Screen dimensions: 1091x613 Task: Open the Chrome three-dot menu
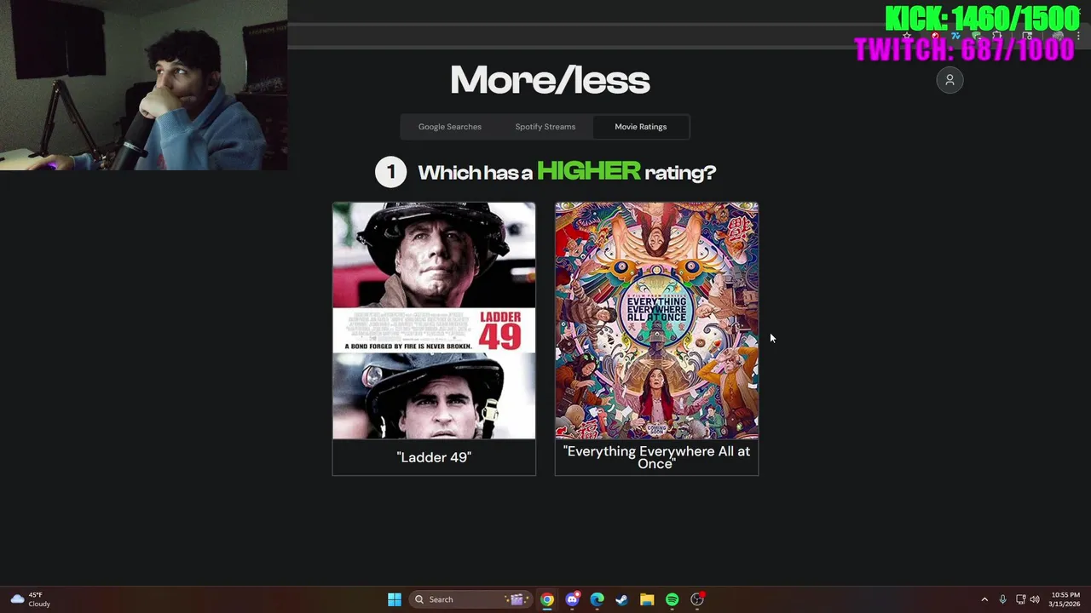pyautogui.click(x=1079, y=36)
